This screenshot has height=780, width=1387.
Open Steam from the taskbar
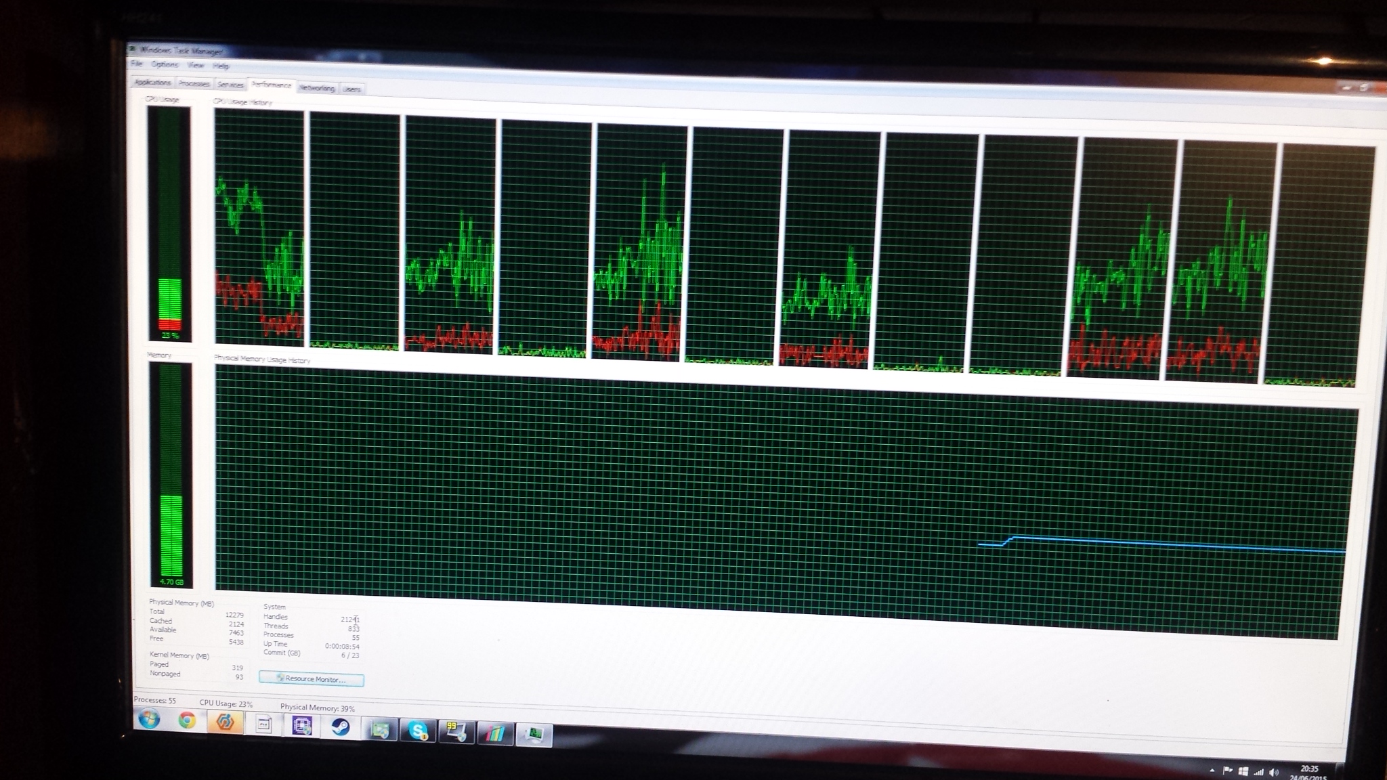[340, 727]
